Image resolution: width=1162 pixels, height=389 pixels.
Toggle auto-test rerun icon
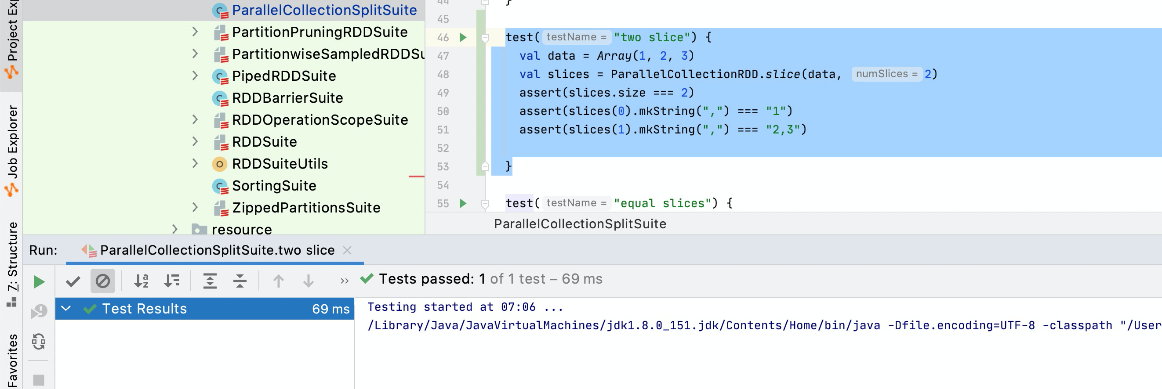pos(39,341)
